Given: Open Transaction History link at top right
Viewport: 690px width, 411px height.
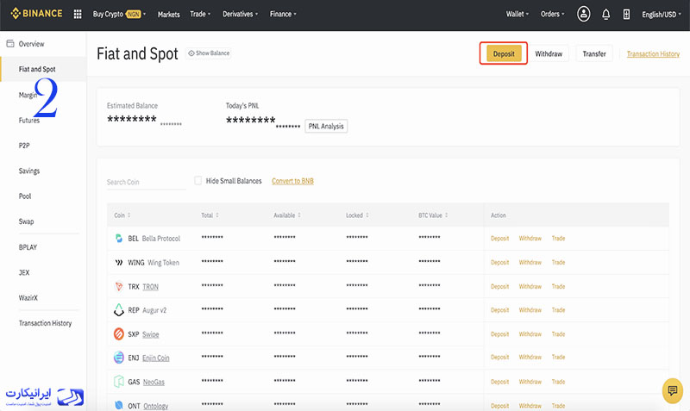Looking at the screenshot, I should (x=653, y=54).
